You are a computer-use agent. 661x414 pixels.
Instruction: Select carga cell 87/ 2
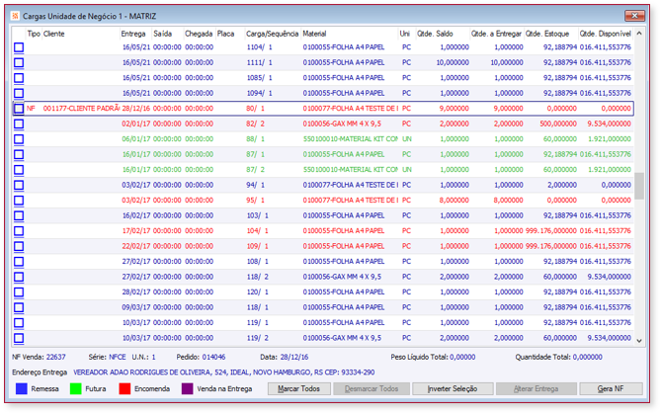point(256,170)
